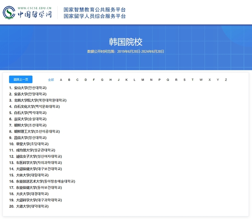Select the 全部 filter tab
The width and height of the screenshot is (252, 219).
pyautogui.click(x=51, y=80)
